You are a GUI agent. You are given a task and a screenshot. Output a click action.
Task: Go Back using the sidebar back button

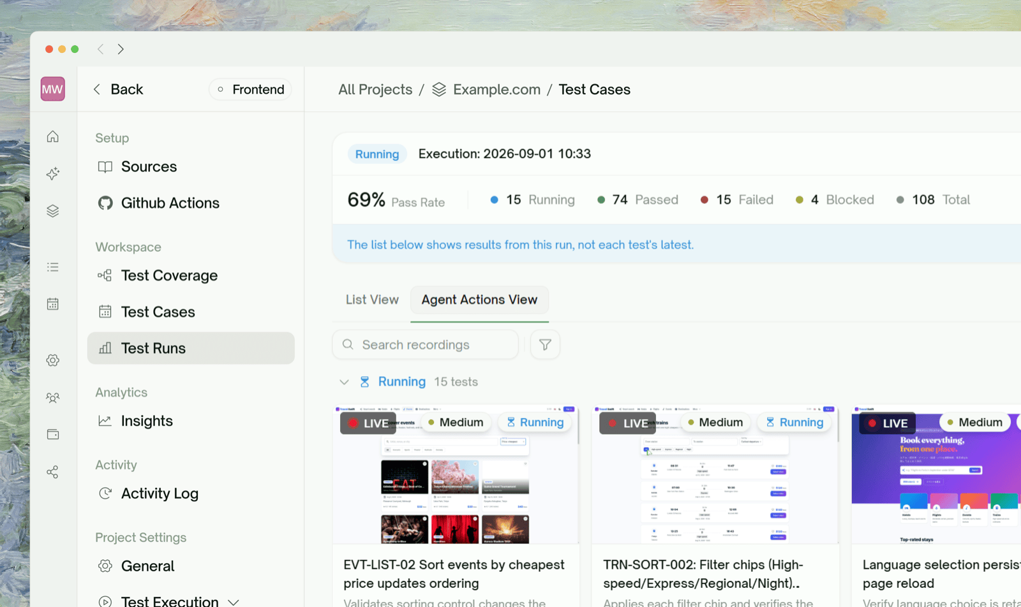click(118, 89)
